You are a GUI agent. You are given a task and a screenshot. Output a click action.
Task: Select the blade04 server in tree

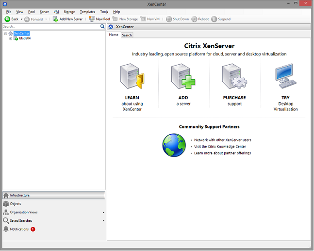tap(25, 38)
